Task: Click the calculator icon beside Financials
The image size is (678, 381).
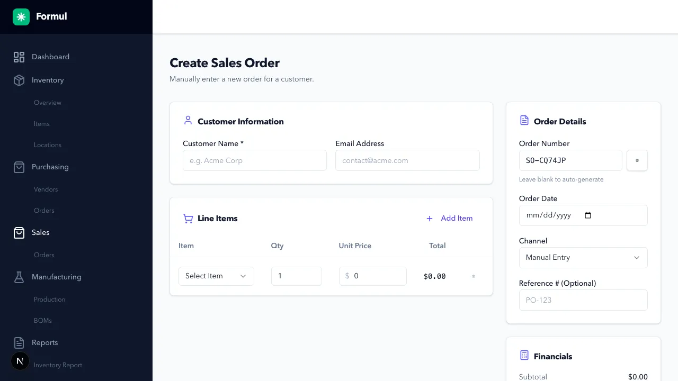Action: click(x=524, y=356)
